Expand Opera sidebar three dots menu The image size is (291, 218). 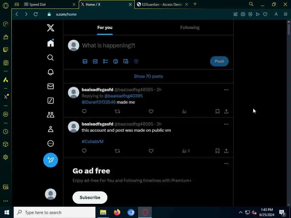(6, 201)
